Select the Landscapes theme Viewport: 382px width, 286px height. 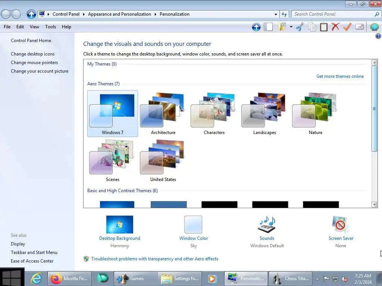[264, 114]
